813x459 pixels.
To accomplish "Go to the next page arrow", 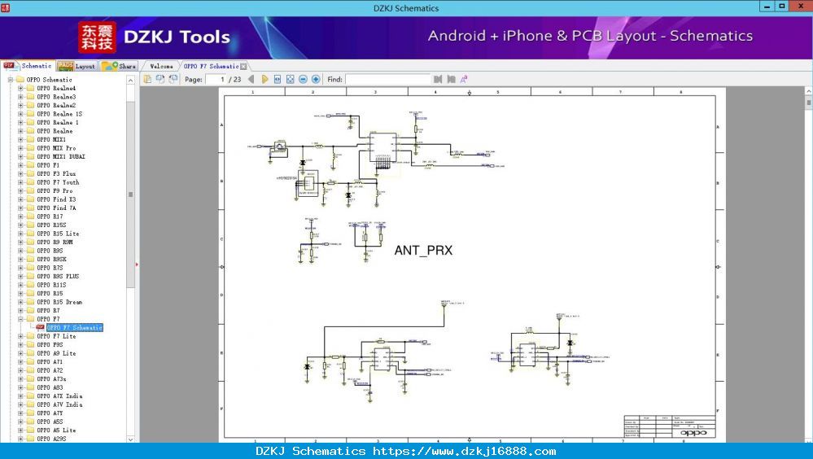I will click(264, 80).
